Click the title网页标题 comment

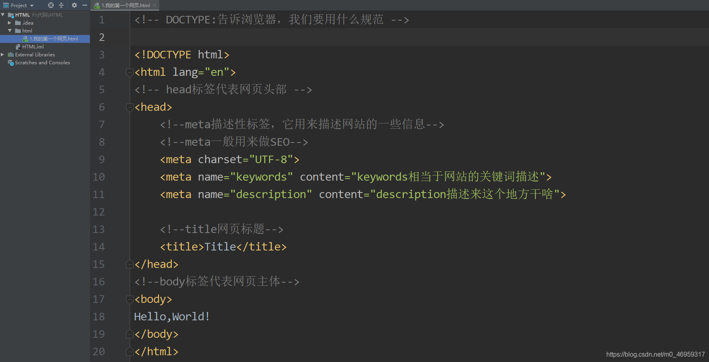(222, 229)
